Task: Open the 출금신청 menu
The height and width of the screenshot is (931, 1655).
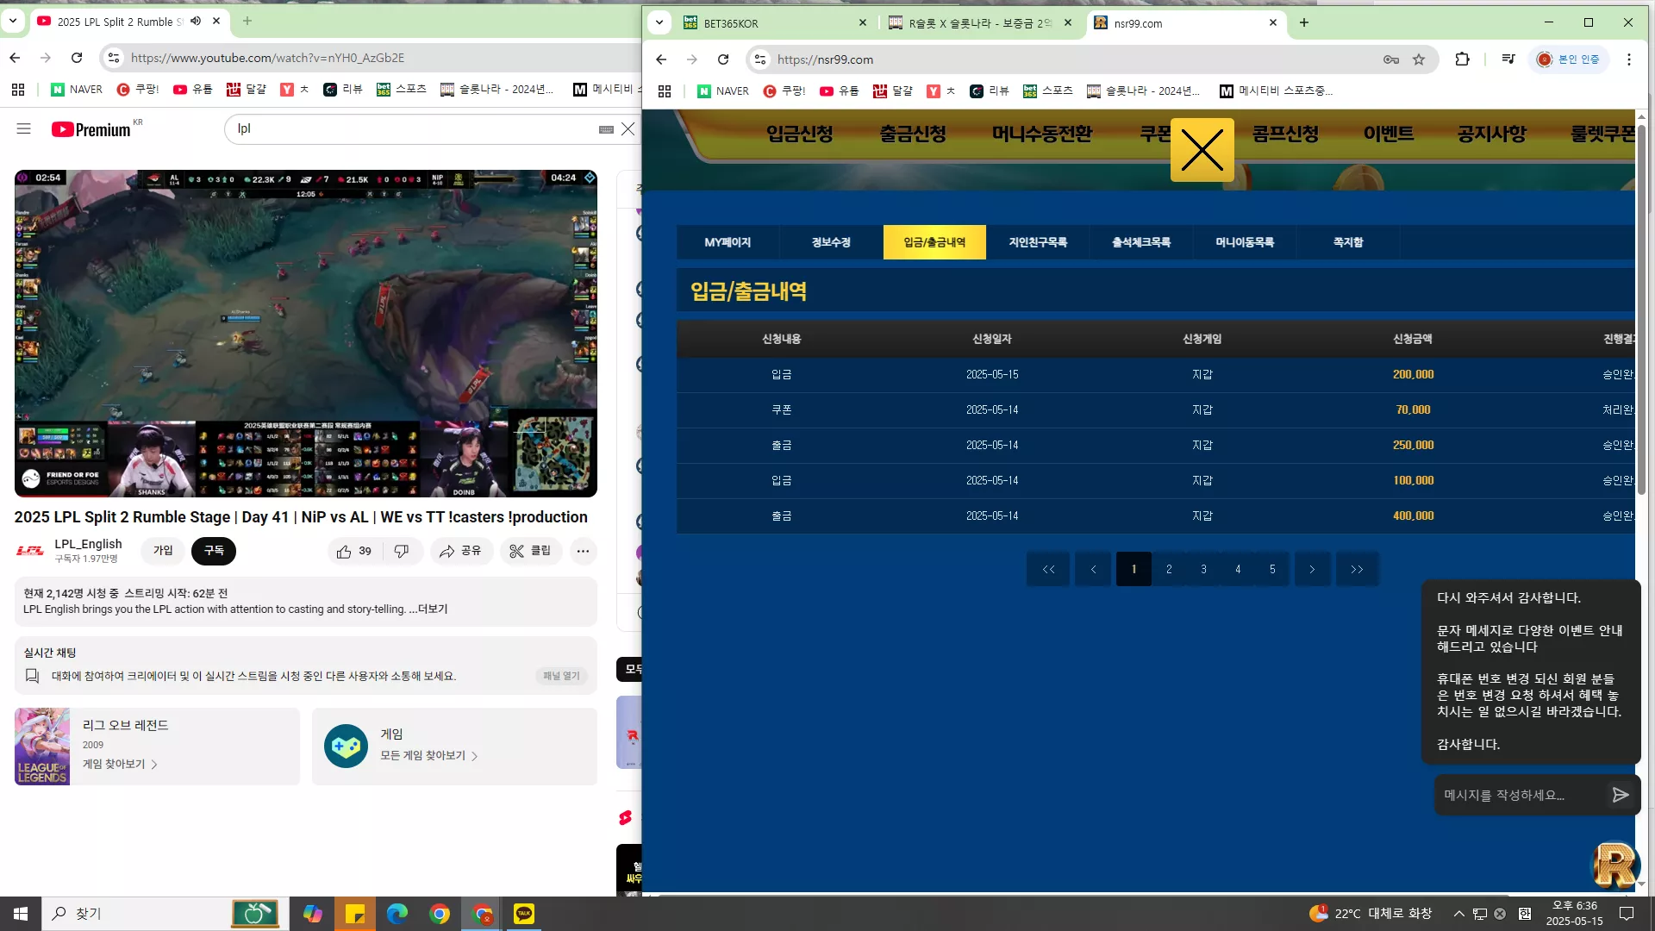Action: [913, 134]
